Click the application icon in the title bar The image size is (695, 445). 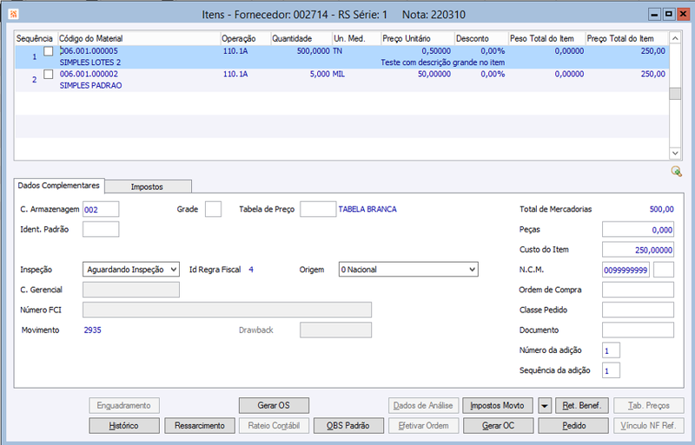pyautogui.click(x=13, y=14)
